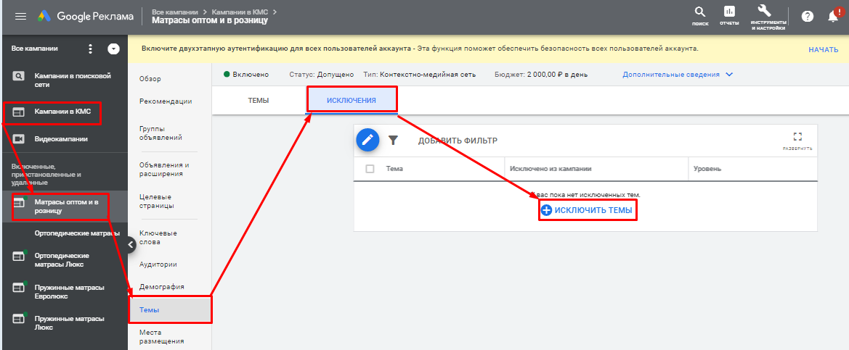Screen dimensions: 849x350
Task: Open the notifications bell
Action: (x=833, y=16)
